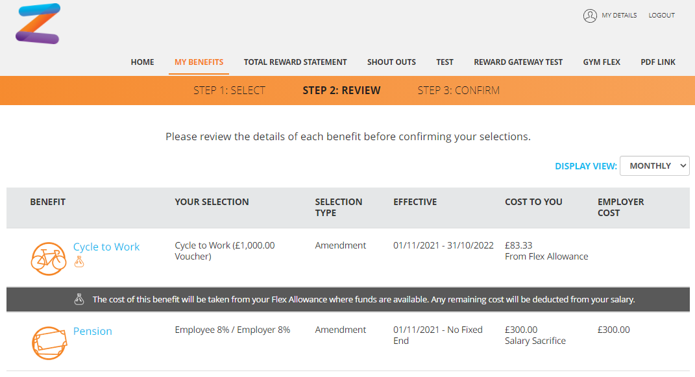The width and height of the screenshot is (695, 377).
Task: Click the Pension card icon
Action: [49, 343]
